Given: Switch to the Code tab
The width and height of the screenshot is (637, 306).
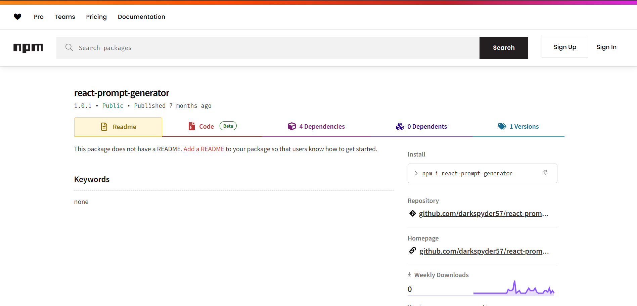Looking at the screenshot, I should point(206,127).
